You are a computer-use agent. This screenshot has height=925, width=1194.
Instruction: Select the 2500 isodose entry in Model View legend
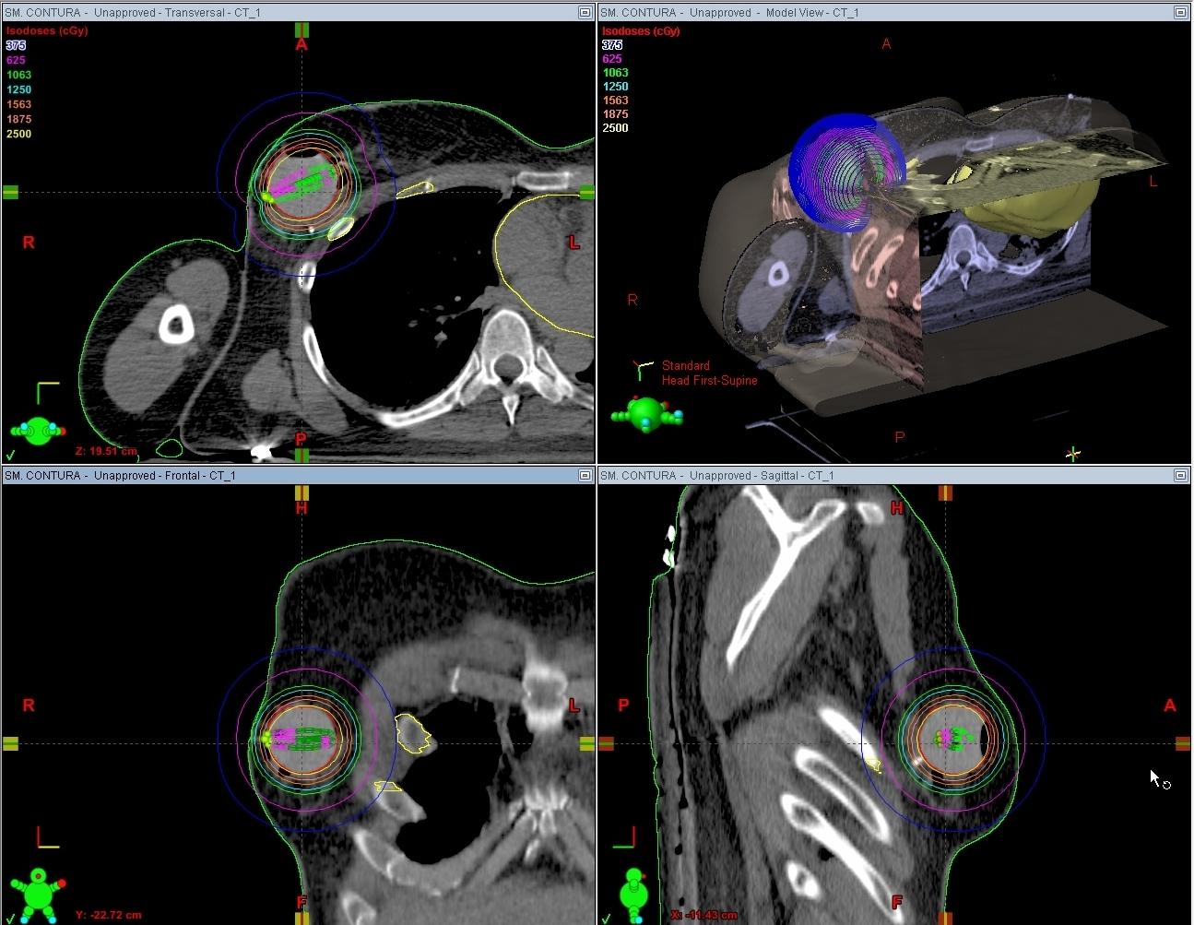(615, 127)
